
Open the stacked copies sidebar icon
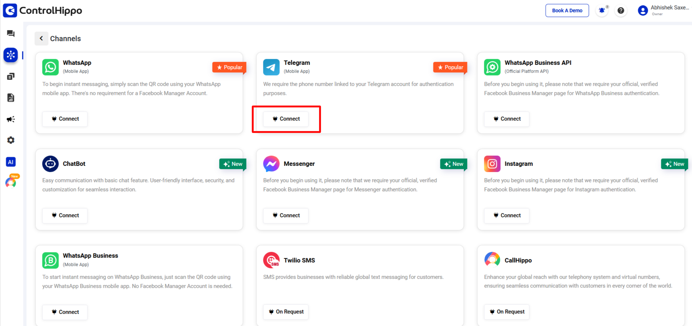[x=11, y=76]
